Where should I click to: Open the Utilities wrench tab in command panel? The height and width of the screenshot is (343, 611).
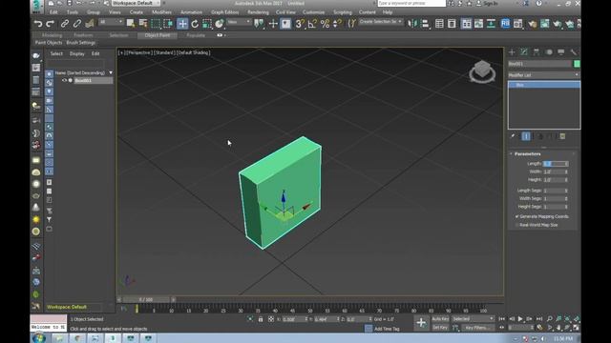pyautogui.click(x=573, y=52)
